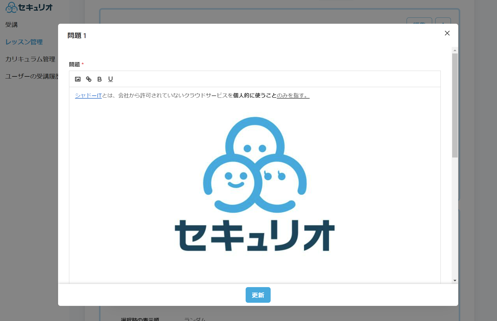Open the シャドーIT hyperlink in the editor
Image resolution: width=497 pixels, height=321 pixels.
[x=88, y=95]
